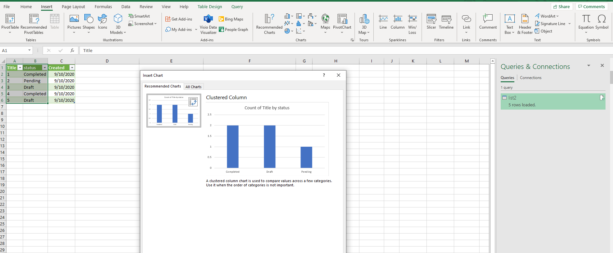Open the Table Design tab
This screenshot has height=253, width=613.
[x=210, y=7]
